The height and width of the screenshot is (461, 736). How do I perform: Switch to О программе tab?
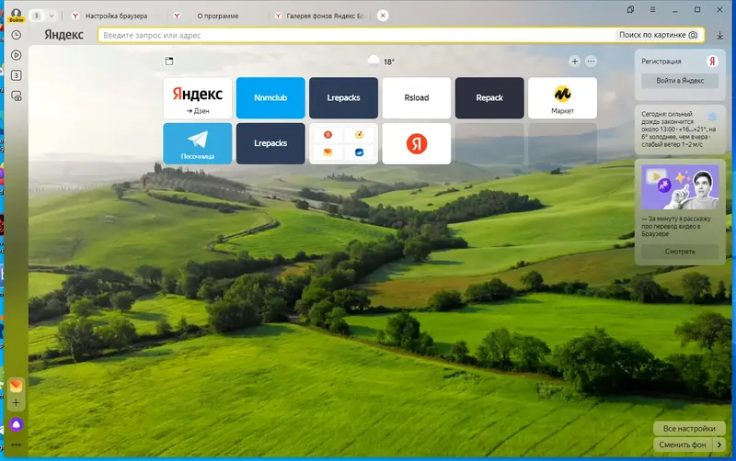click(218, 16)
